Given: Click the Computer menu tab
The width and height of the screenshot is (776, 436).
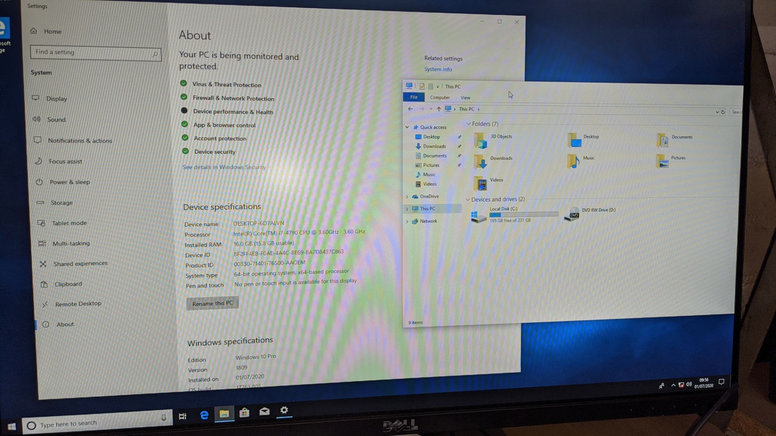Looking at the screenshot, I should tap(439, 97).
